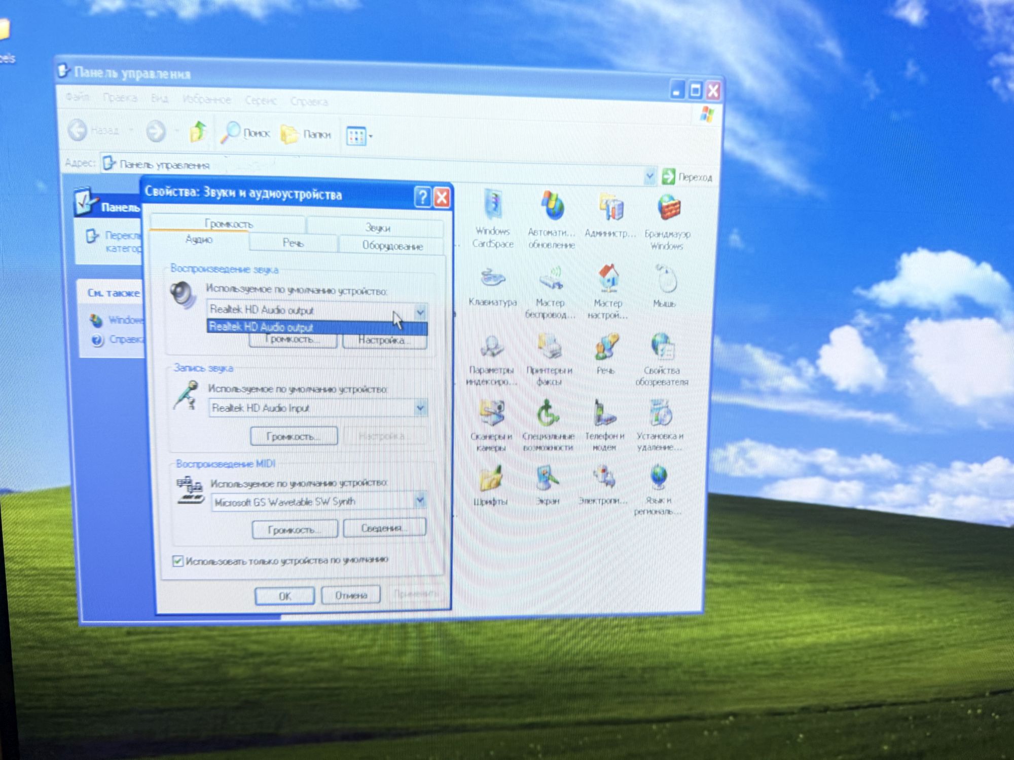Click the dialog's question-mark help button
This screenshot has height=760, width=1014.
point(422,197)
